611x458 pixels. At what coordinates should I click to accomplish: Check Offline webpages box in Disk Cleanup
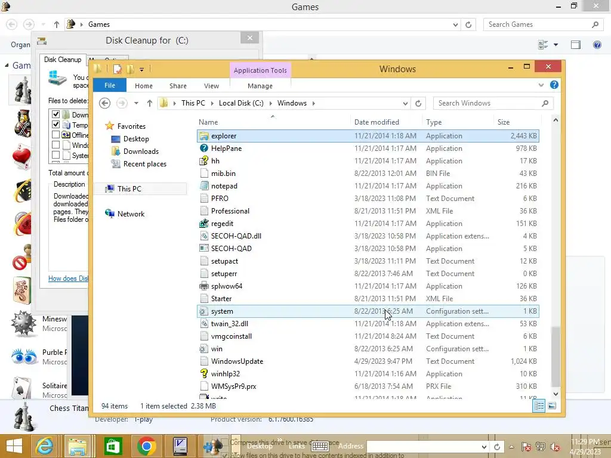[55, 134]
